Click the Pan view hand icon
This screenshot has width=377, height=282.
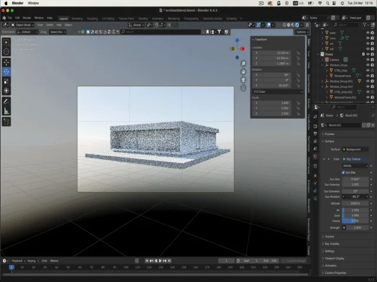(243, 71)
